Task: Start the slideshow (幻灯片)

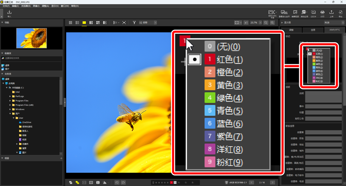Action: click(x=313, y=13)
